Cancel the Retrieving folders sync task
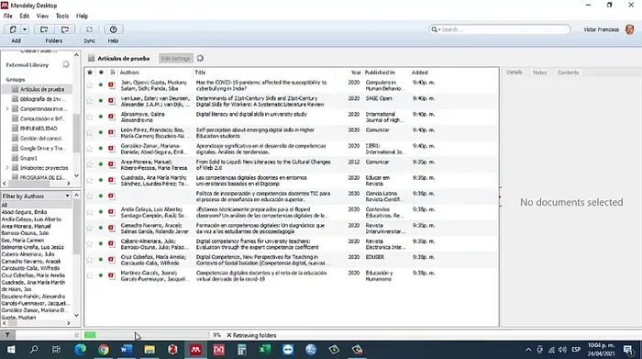 click(x=229, y=335)
